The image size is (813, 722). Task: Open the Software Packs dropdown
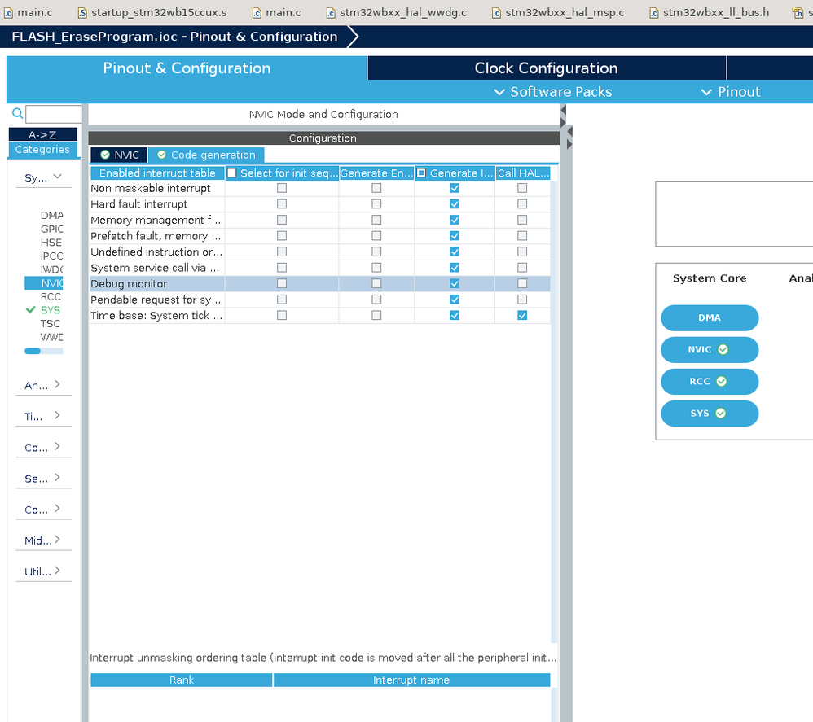553,92
